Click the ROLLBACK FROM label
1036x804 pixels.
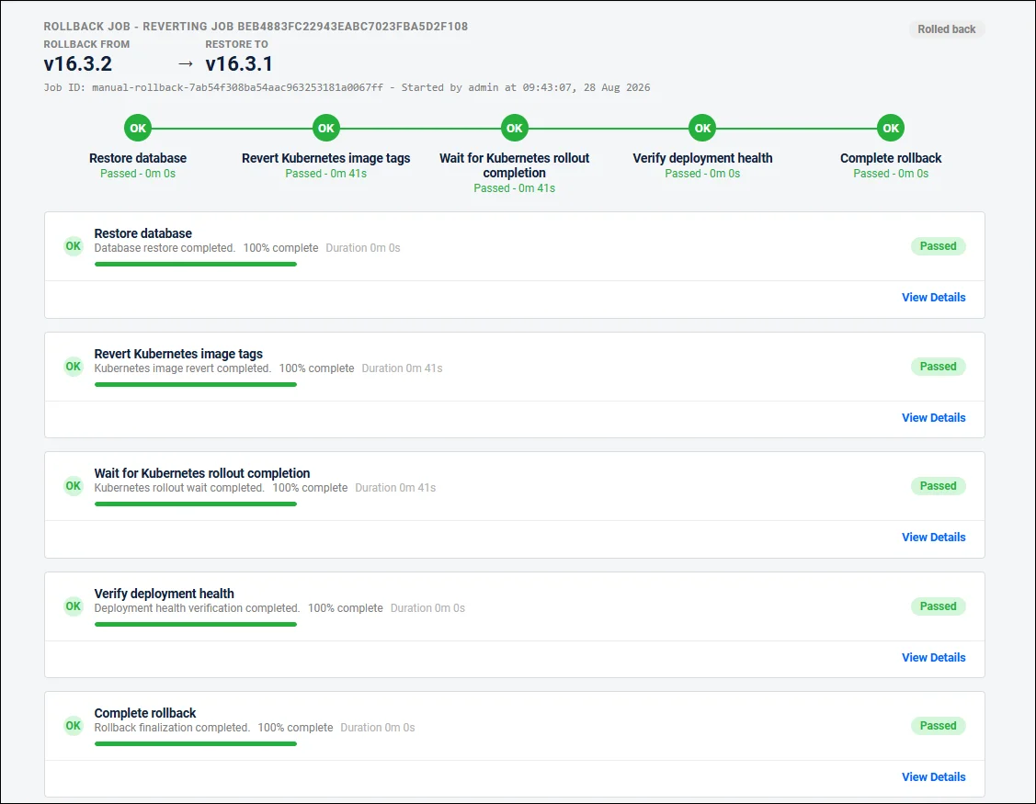click(86, 44)
